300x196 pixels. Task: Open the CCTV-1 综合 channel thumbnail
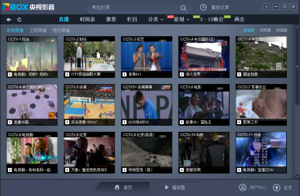pos(32,57)
